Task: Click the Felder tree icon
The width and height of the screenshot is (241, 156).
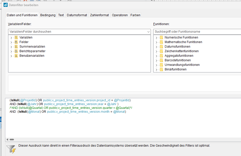Action: (16, 42)
